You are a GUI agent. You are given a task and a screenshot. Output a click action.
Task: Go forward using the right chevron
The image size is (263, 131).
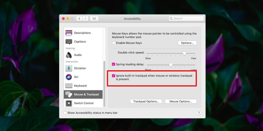pos(85,19)
